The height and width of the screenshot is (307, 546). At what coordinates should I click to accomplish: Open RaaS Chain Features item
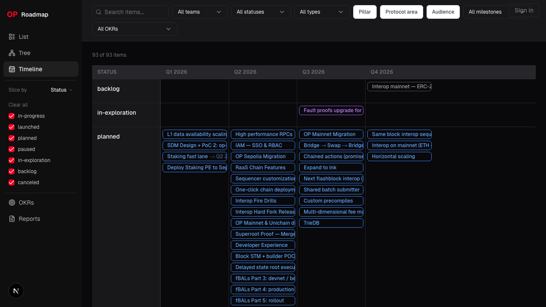point(263,168)
